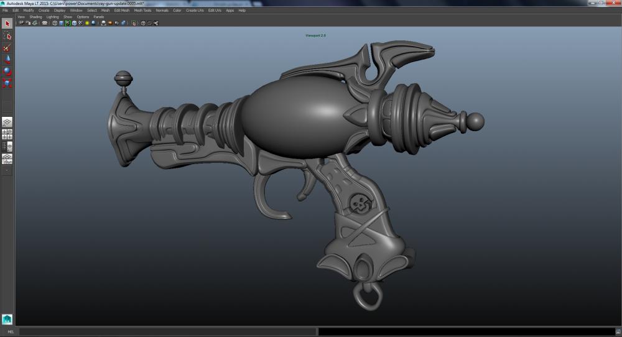Switch to single perspective view layout
622x337 pixels.
[7, 122]
